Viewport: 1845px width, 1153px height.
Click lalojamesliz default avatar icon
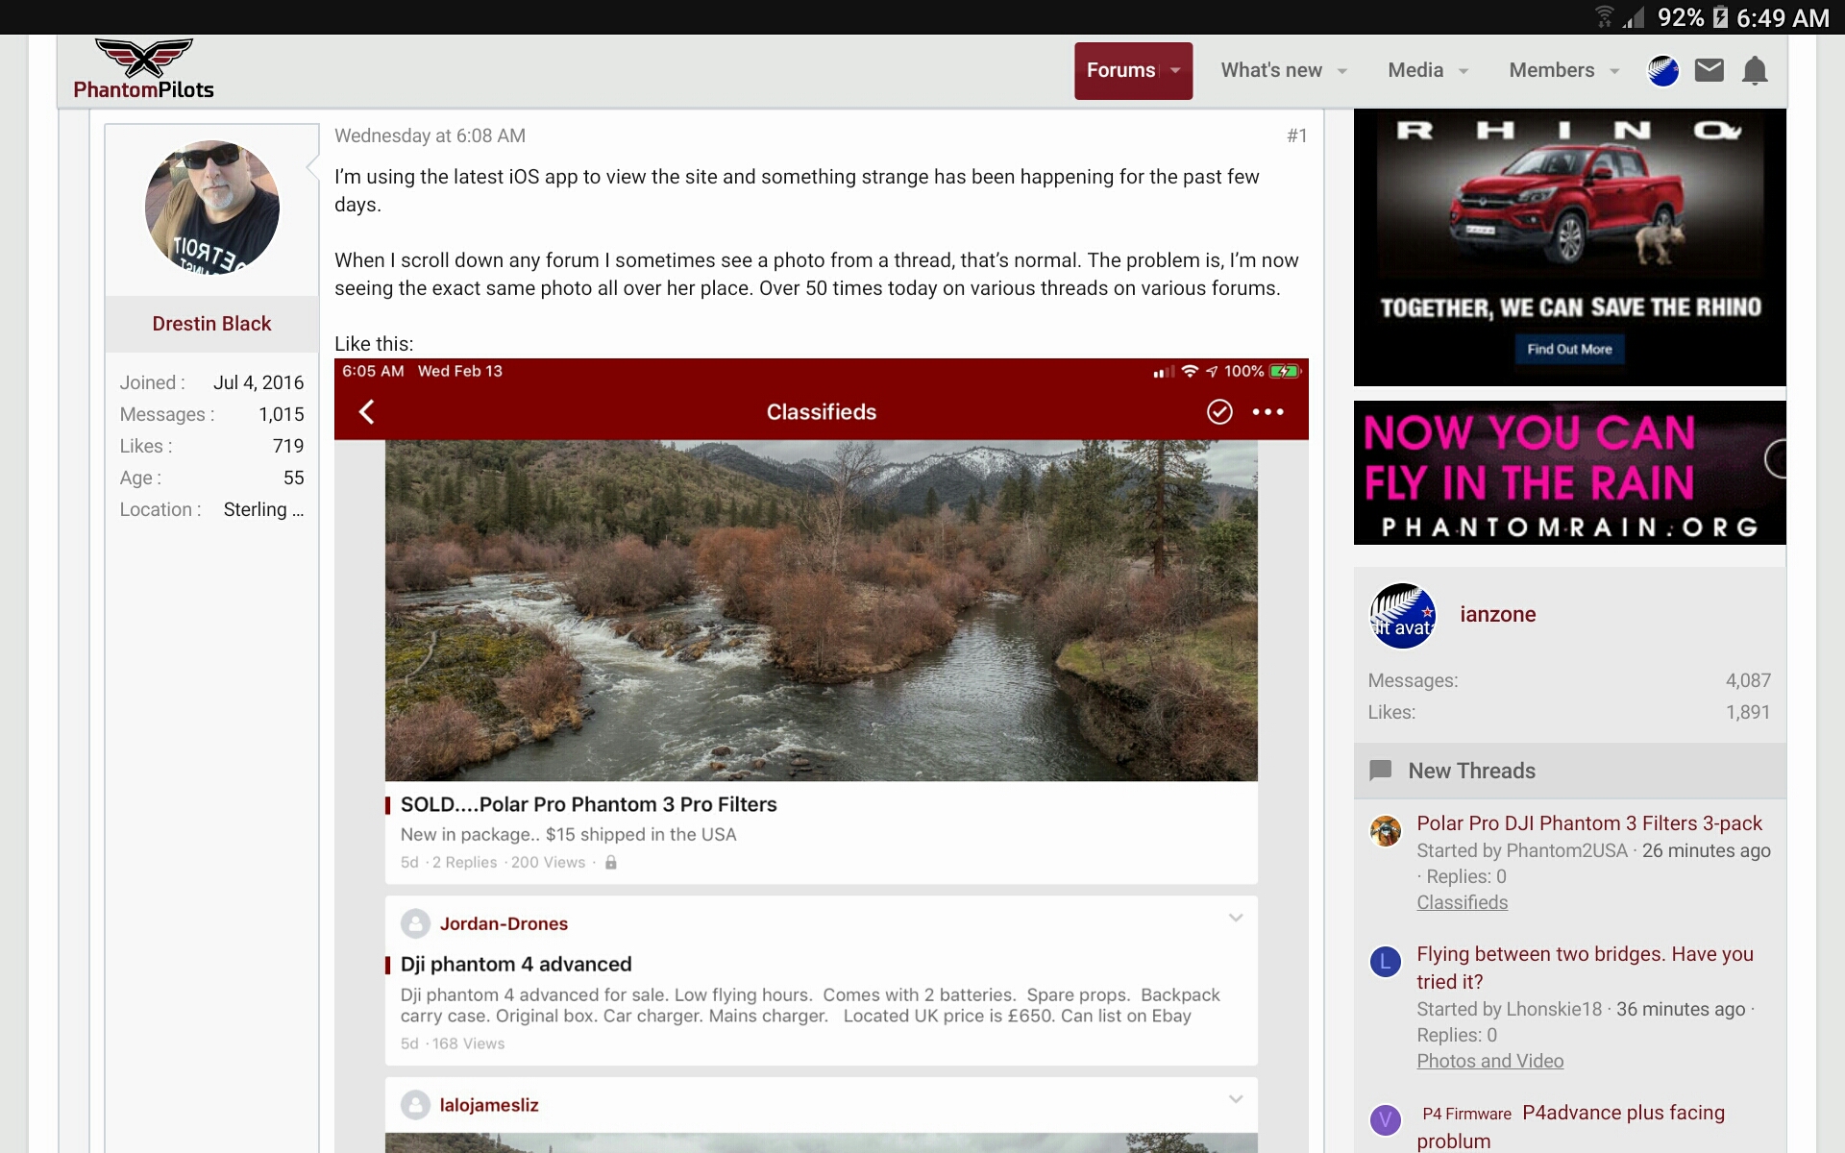pyautogui.click(x=415, y=1105)
